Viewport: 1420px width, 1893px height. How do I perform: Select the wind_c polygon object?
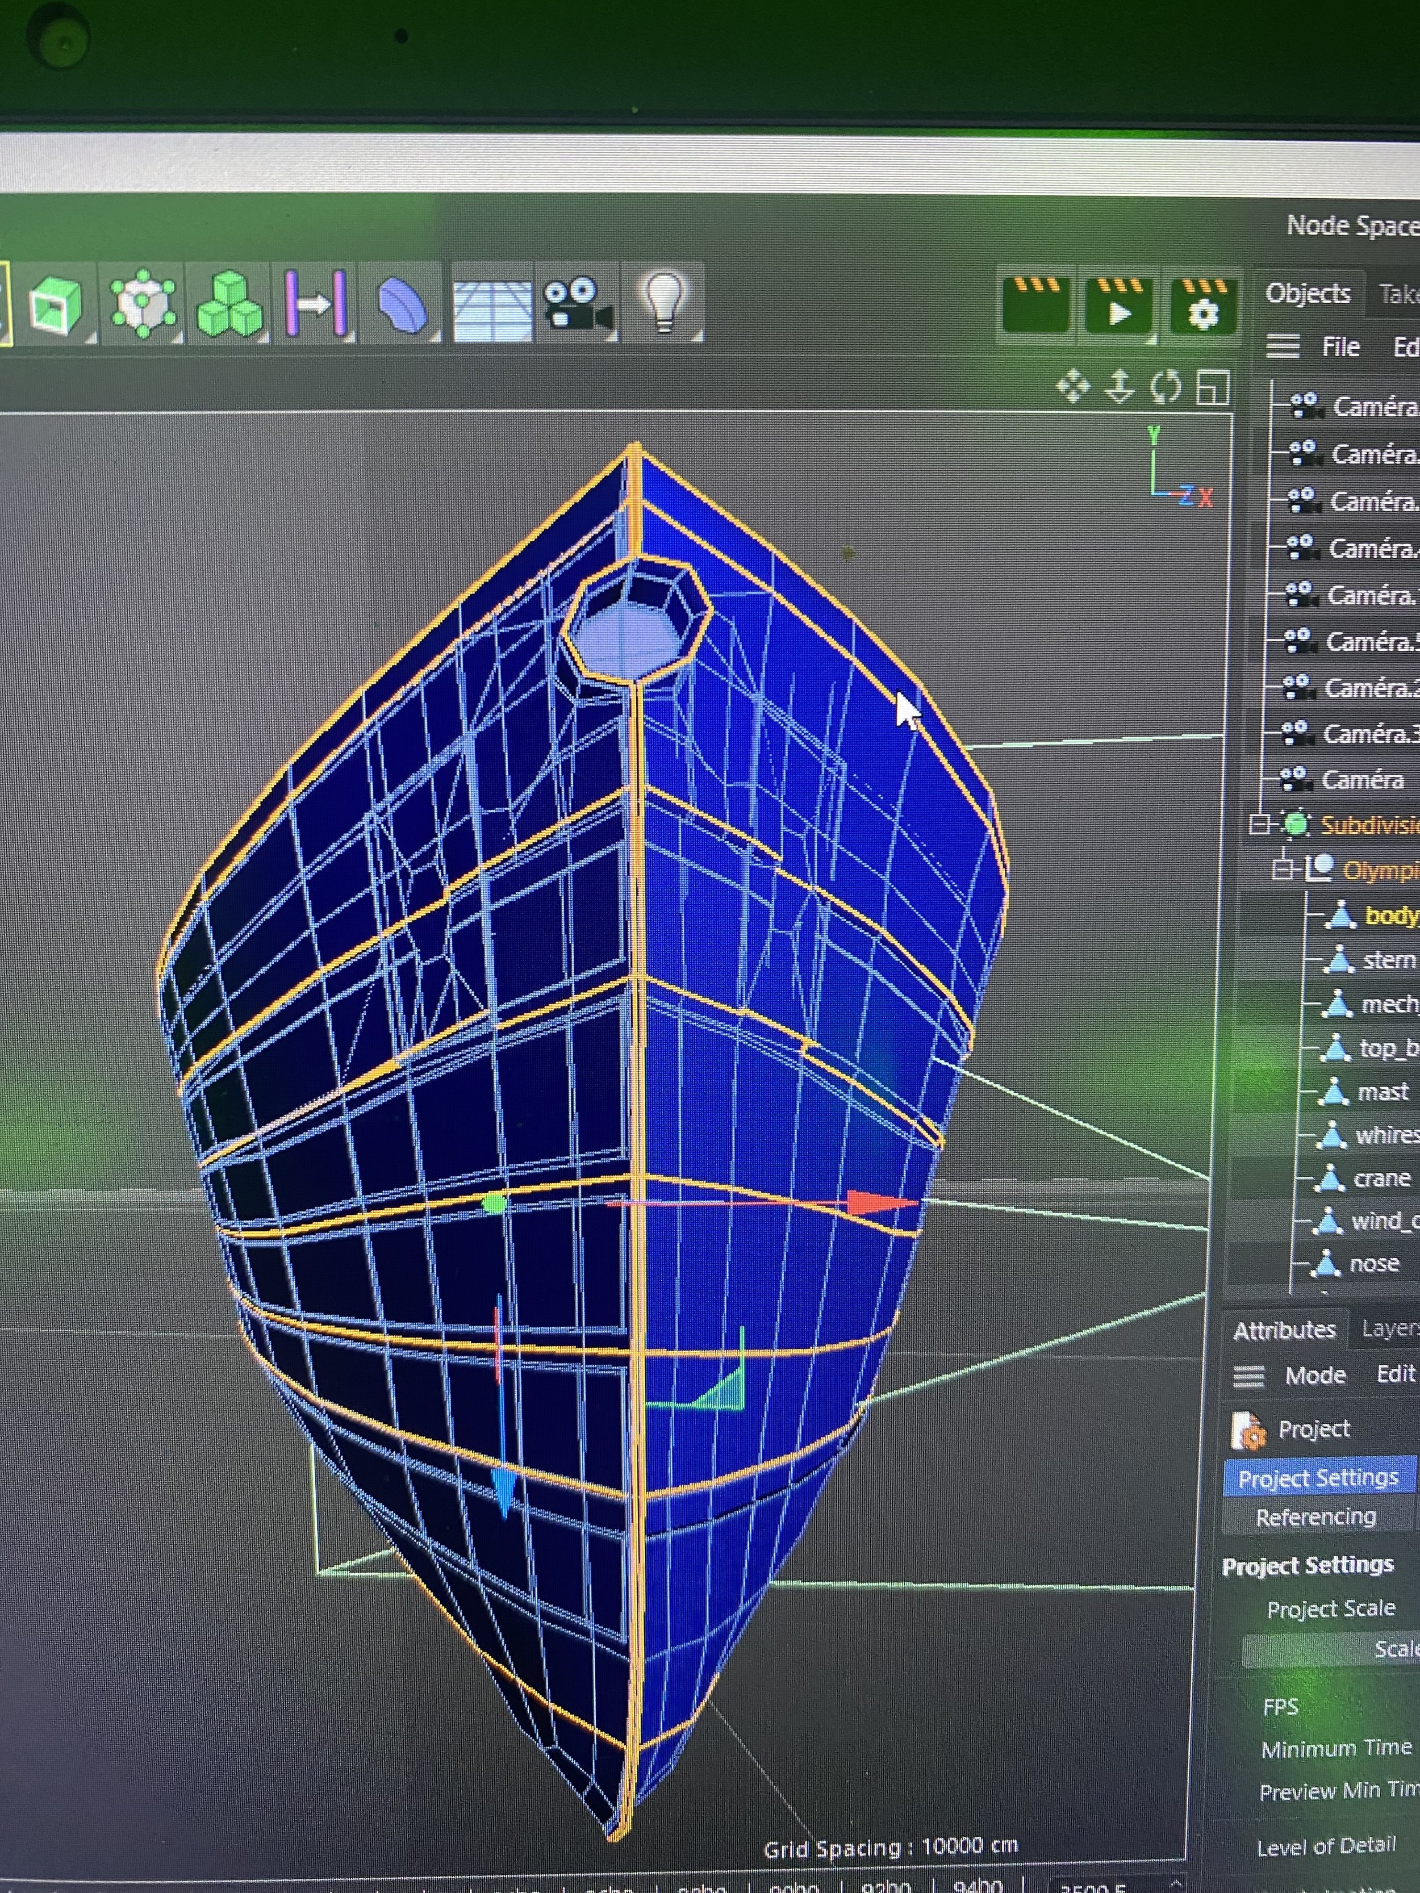pyautogui.click(x=1385, y=1221)
